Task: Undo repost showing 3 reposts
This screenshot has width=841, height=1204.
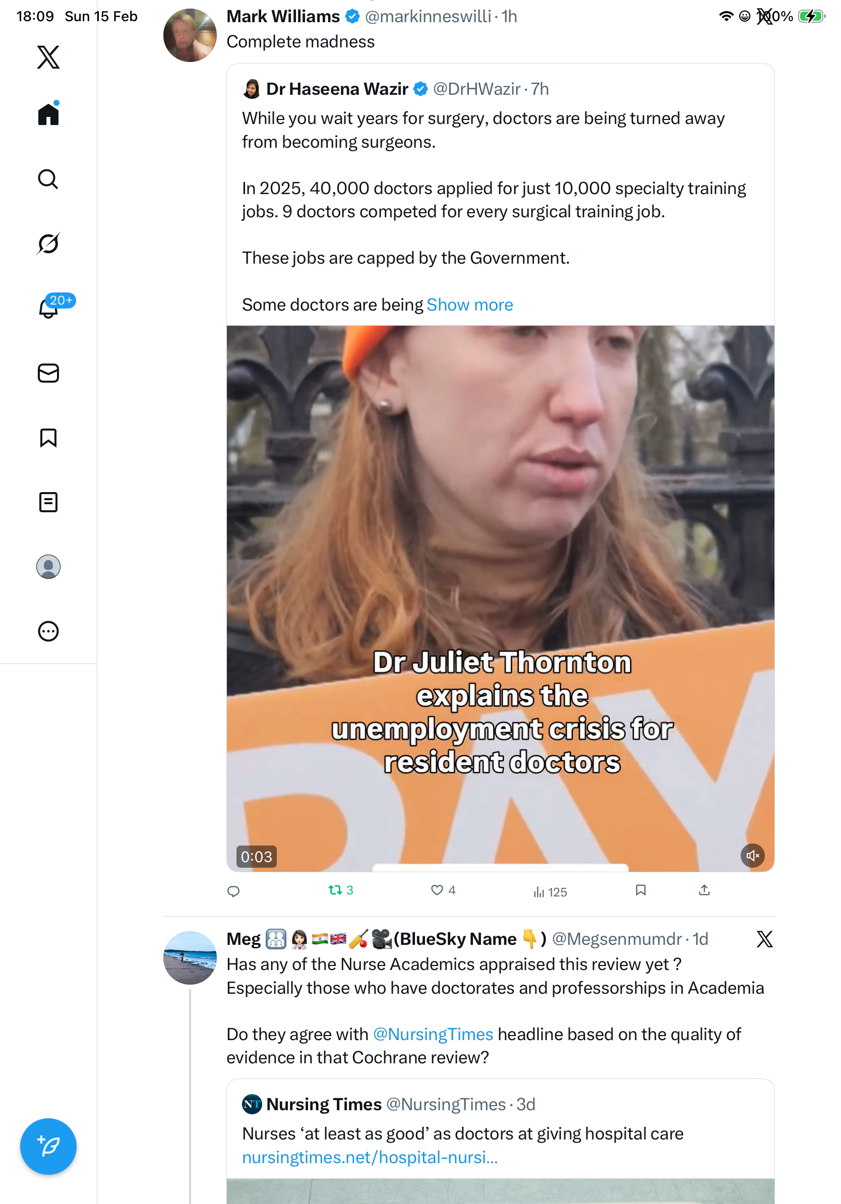Action: tap(341, 890)
